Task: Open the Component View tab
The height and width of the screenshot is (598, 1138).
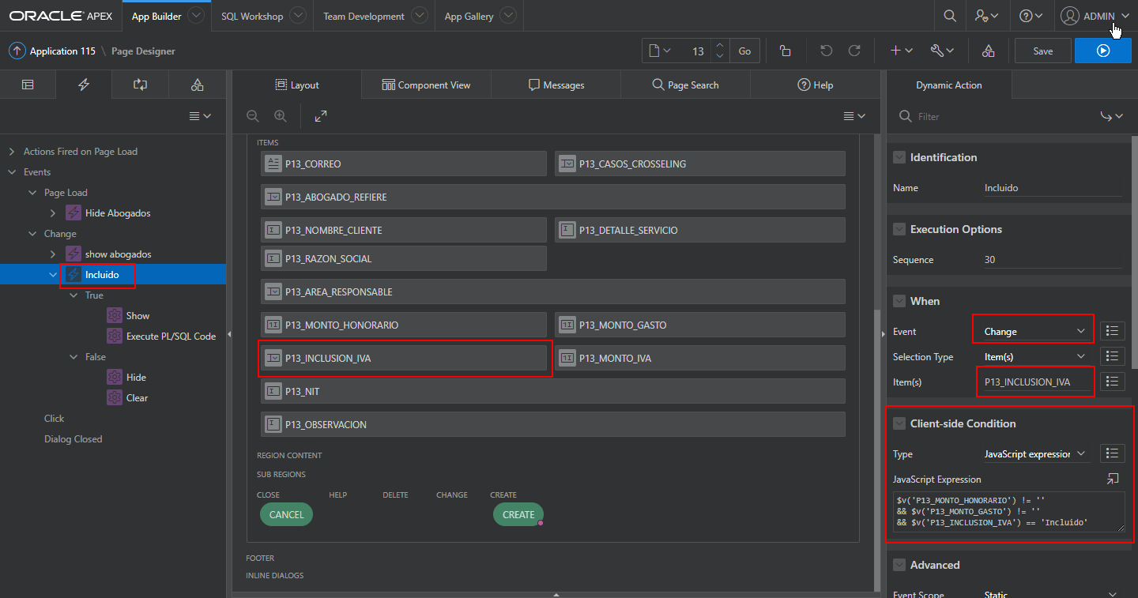Action: coord(426,85)
